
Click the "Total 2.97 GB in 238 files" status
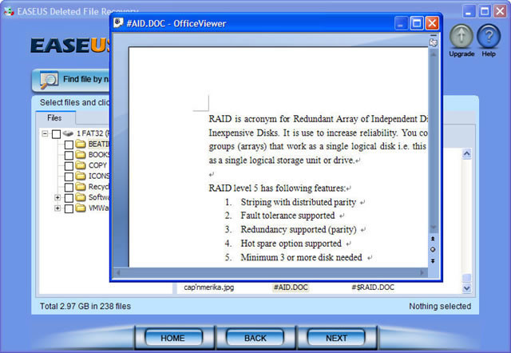pos(85,306)
